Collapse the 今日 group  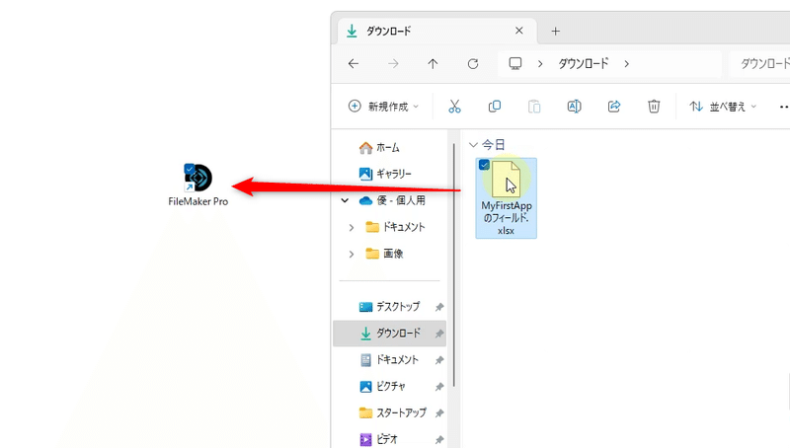click(x=473, y=145)
